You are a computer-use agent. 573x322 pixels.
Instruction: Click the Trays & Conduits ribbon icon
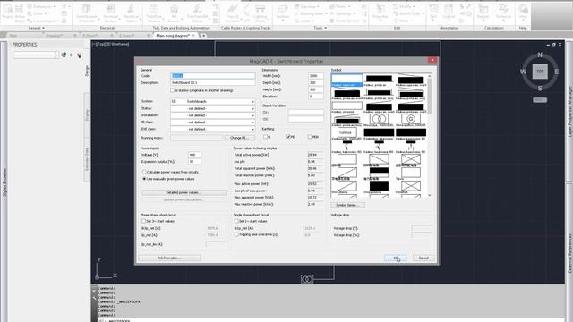click(x=232, y=13)
